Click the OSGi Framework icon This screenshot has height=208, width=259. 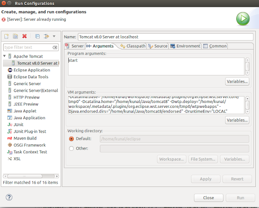click(10, 145)
